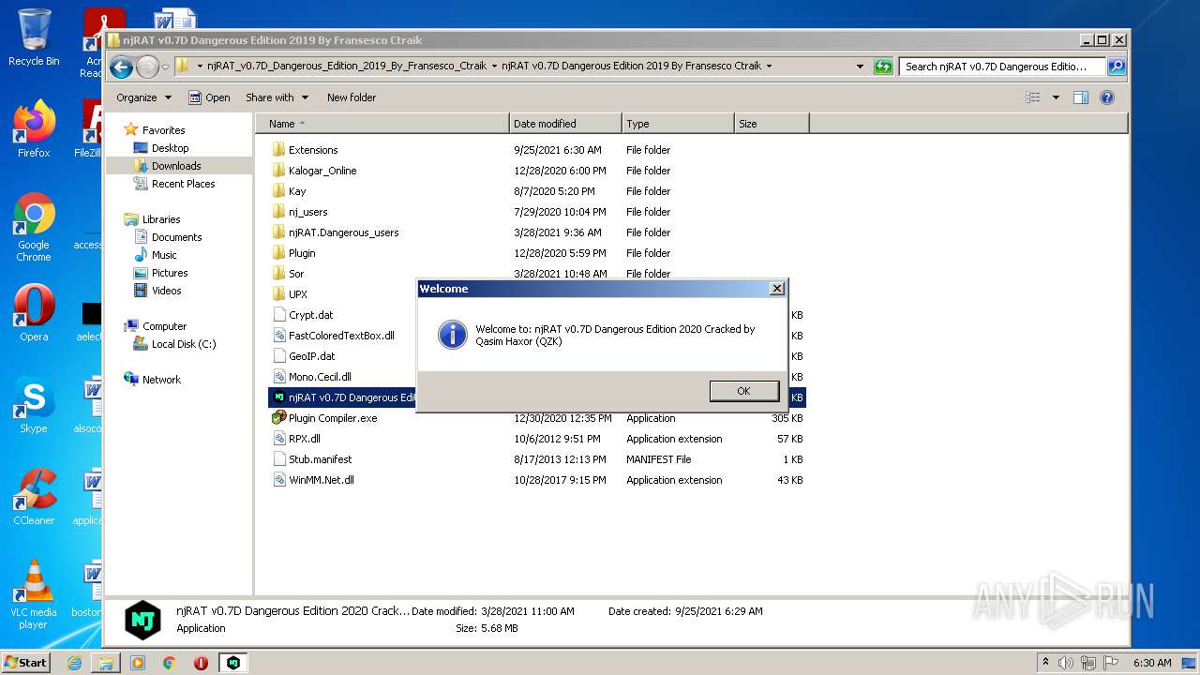This screenshot has width=1200, height=675.
Task: Sort by Size column header
Action: tap(772, 124)
